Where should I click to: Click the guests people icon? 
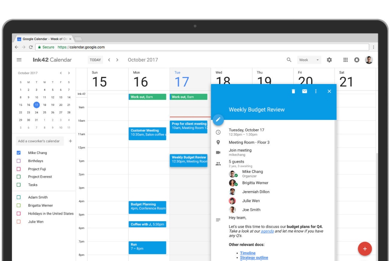click(x=218, y=164)
